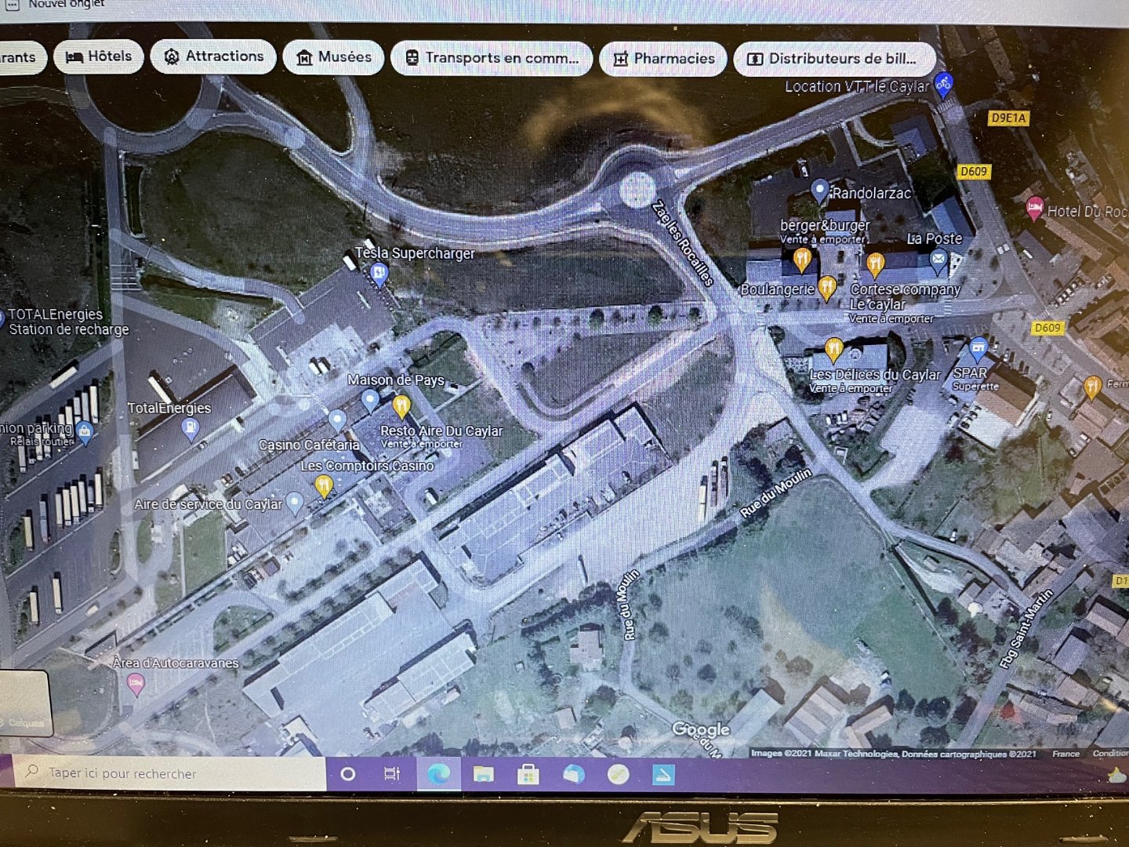Open the Boulangerie food pin
The width and height of the screenshot is (1129, 847).
click(827, 288)
